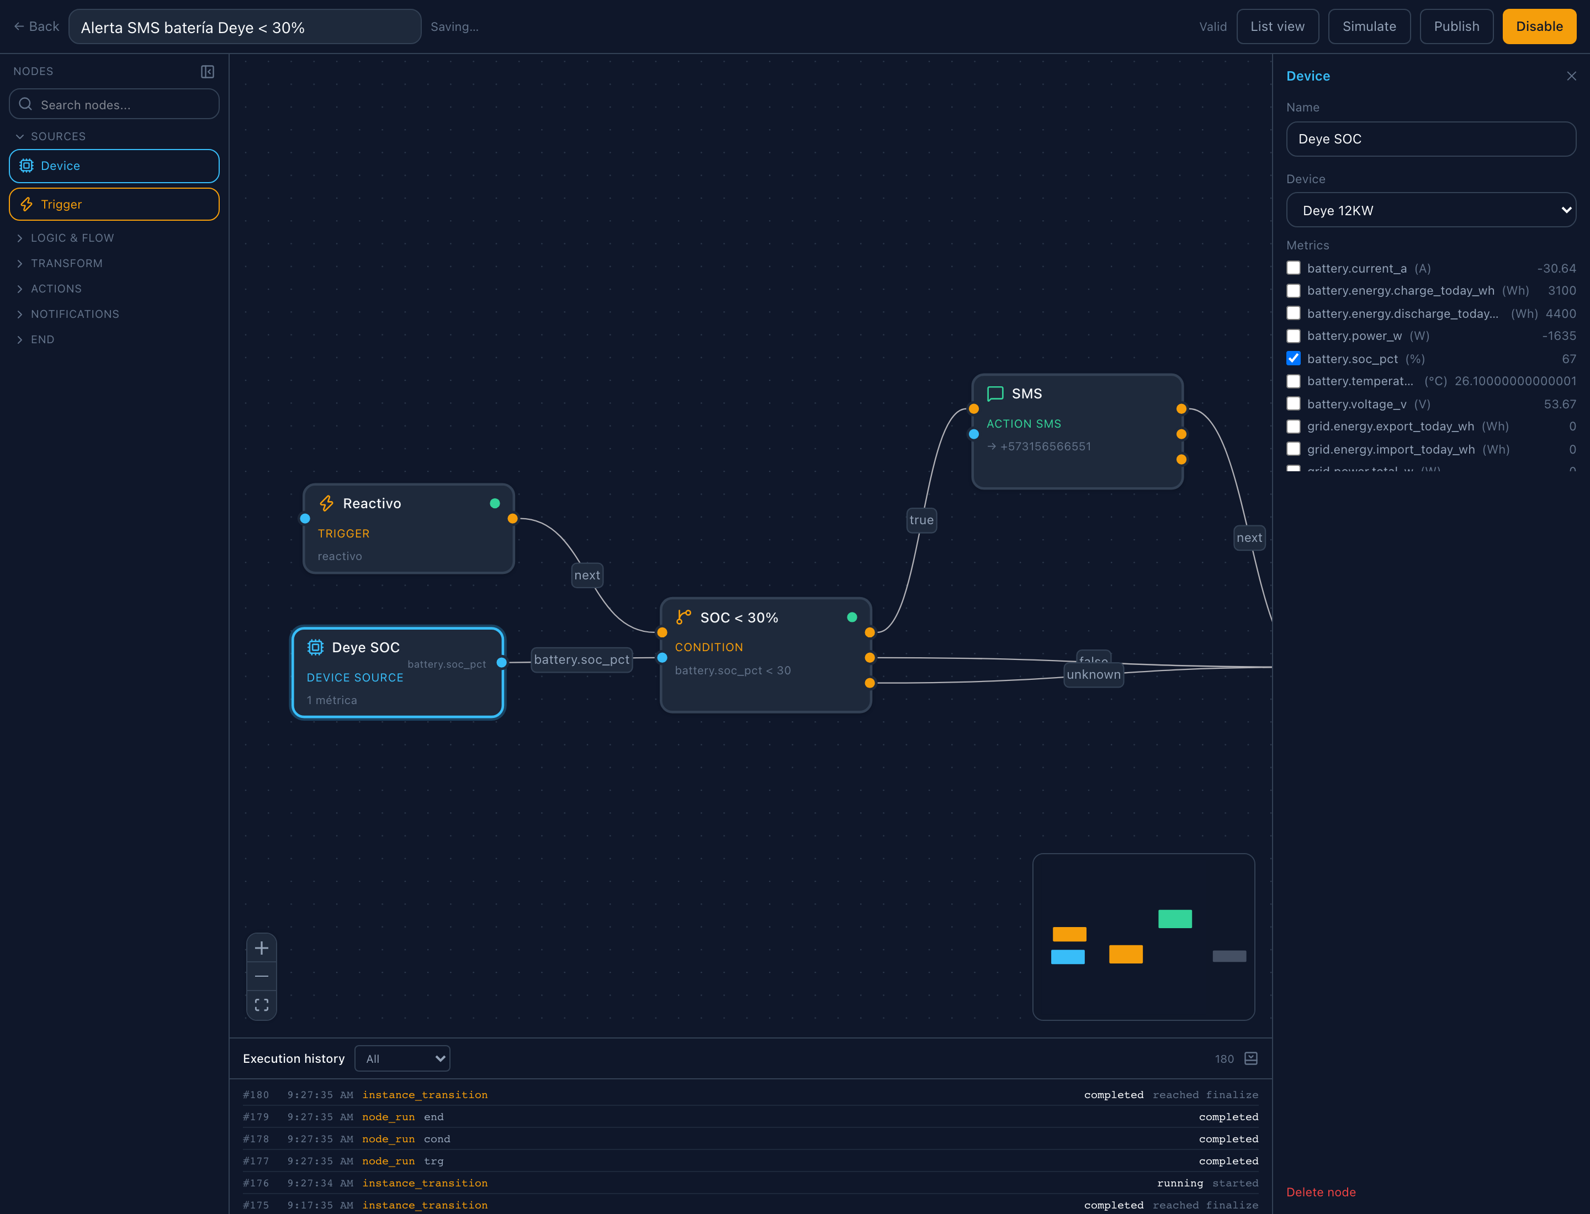The image size is (1590, 1214).
Task: Uncheck the battery.soc_pct metric
Action: pos(1294,359)
